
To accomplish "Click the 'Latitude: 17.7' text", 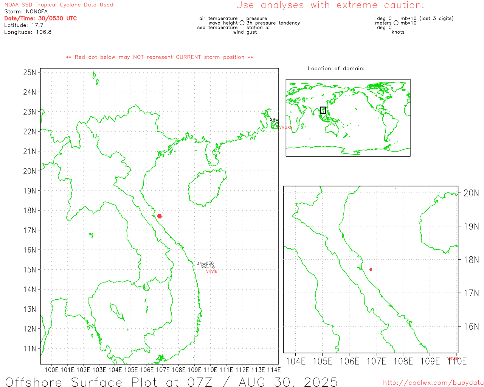I will pyautogui.click(x=24, y=25).
